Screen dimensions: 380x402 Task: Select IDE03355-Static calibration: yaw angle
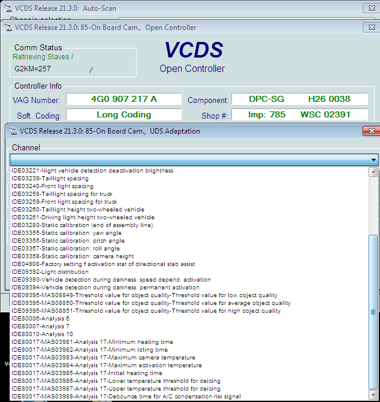click(x=189, y=233)
